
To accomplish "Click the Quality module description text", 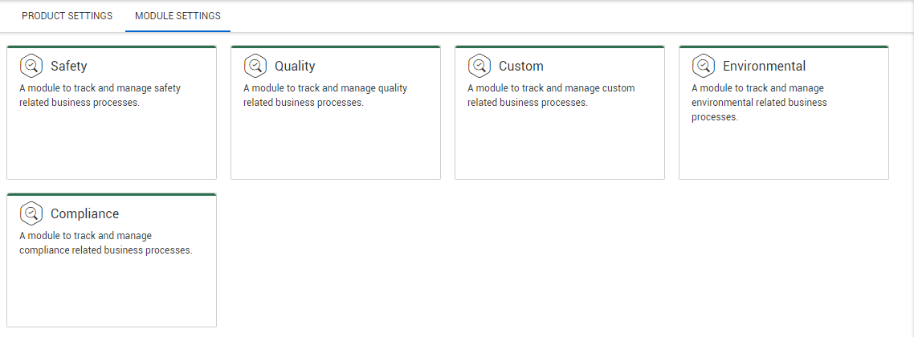I will [x=324, y=95].
